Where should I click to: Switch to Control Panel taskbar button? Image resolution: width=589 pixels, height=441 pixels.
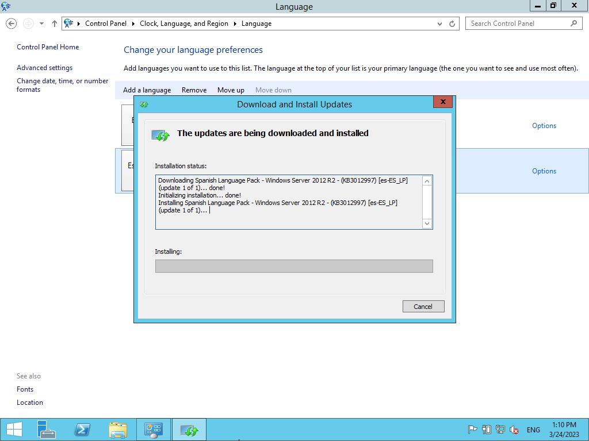[x=154, y=430]
